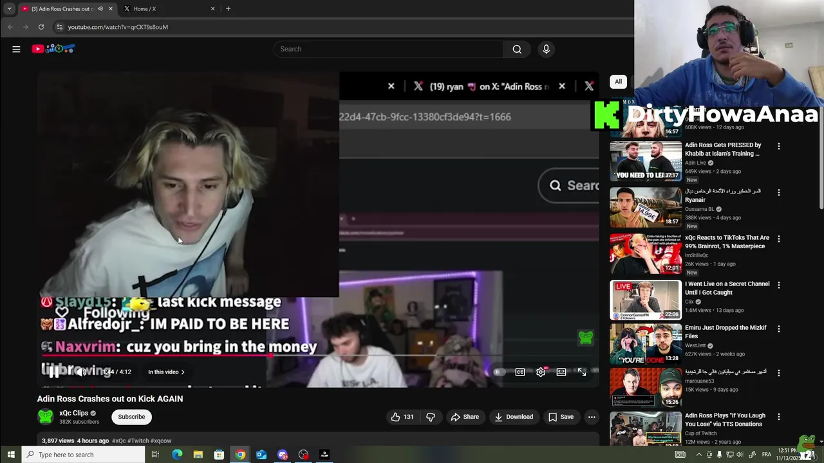Open options menu for Khabib video

(779, 147)
